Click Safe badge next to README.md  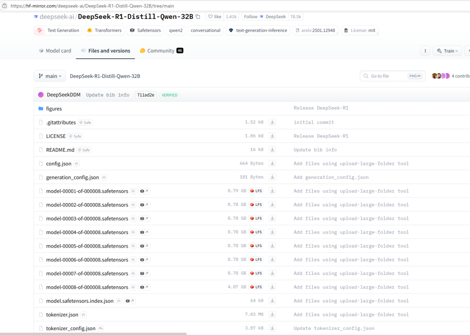84,150
